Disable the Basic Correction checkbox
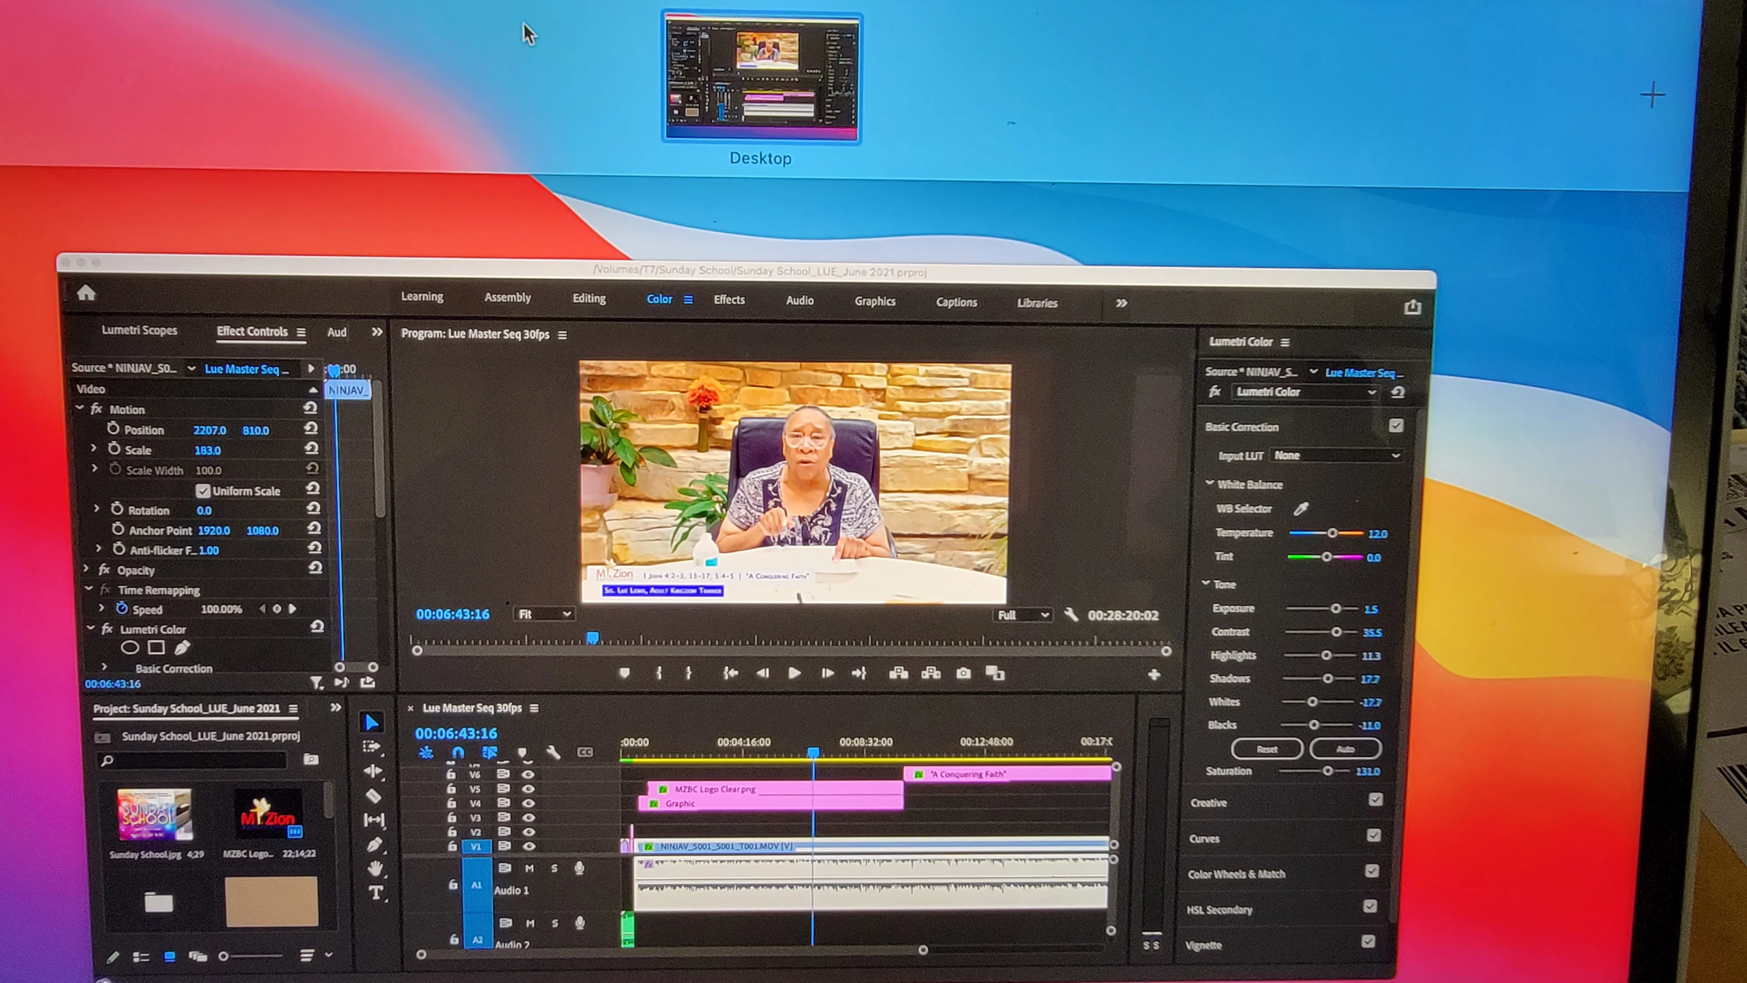The width and height of the screenshot is (1747, 983). 1396,426
